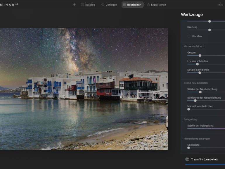Open the Katalog tab

88,5
